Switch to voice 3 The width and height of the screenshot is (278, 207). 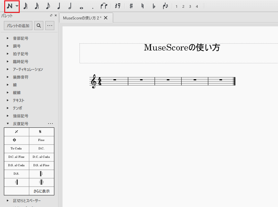[190, 6]
